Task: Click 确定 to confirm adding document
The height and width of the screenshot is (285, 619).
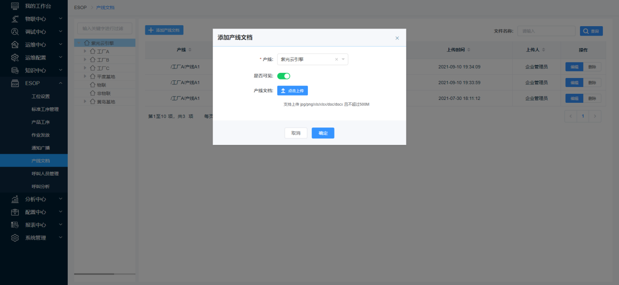Action: [x=323, y=133]
